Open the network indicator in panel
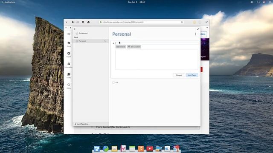The width and height of the screenshot is (273, 153). pyautogui.click(x=258, y=2)
